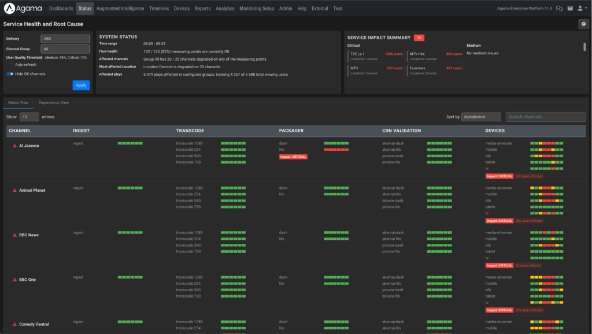Open the TVE La 1 critical card
The width and height of the screenshot is (592, 334).
[376, 56]
